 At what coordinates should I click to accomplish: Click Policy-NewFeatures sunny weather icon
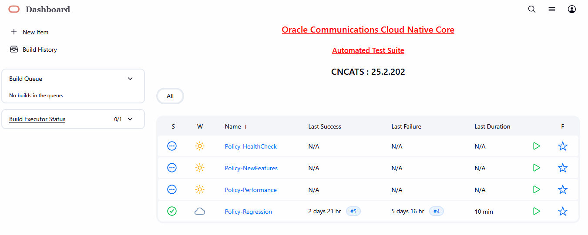(x=200, y=168)
